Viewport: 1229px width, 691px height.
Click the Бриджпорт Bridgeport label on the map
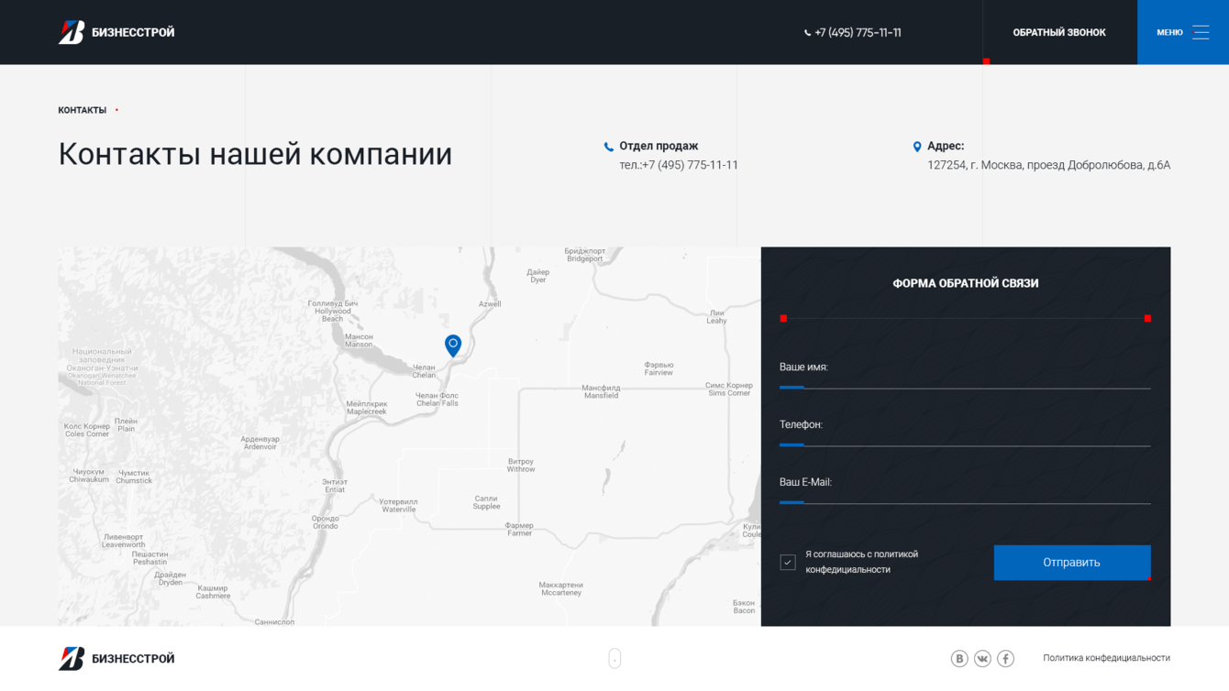(x=585, y=255)
